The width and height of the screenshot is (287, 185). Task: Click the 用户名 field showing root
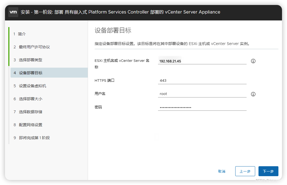point(202,94)
